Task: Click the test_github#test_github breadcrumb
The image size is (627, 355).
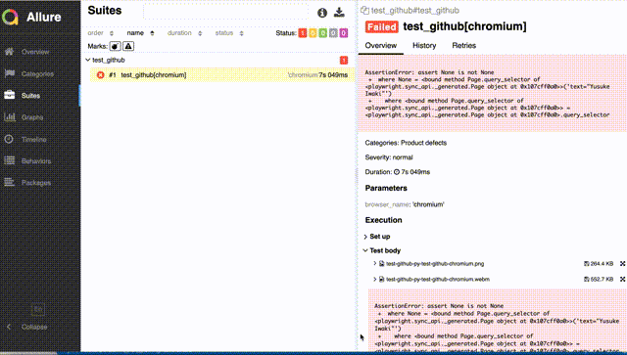Action: [415, 11]
